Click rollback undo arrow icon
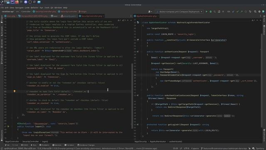Screen dimensions: 266x150 click(250, 12)
